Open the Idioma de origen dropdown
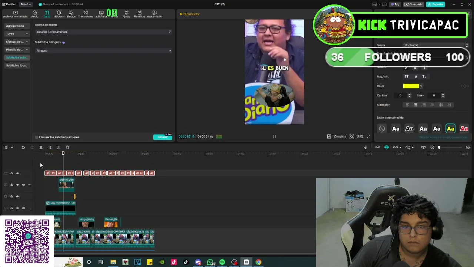 point(104,32)
